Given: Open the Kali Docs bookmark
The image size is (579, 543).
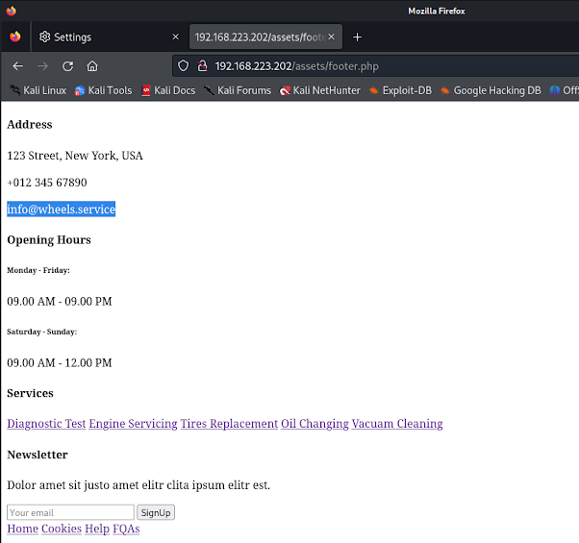Looking at the screenshot, I should tap(168, 90).
